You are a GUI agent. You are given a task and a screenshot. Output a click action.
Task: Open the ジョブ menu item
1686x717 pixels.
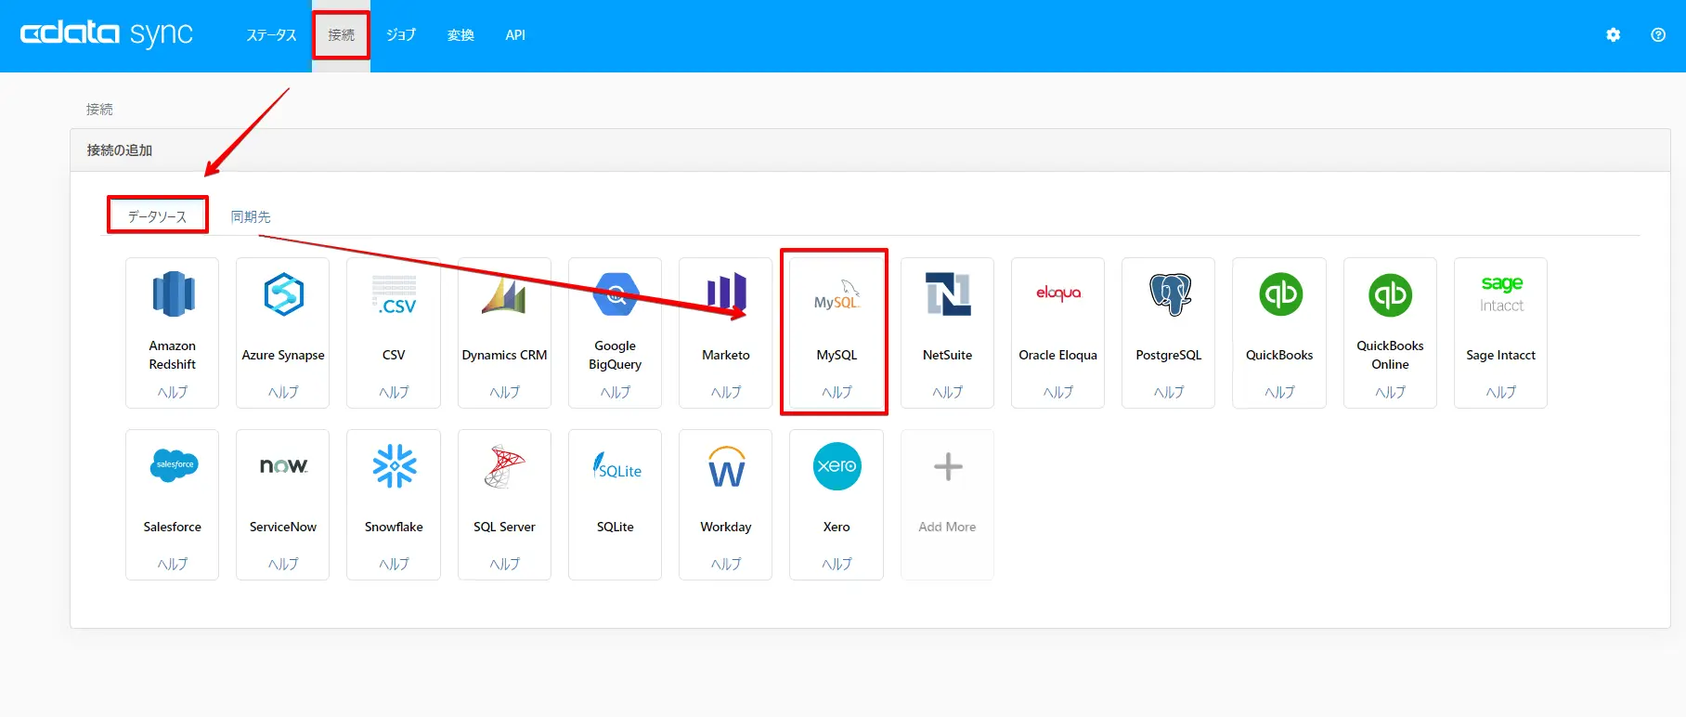tap(401, 34)
